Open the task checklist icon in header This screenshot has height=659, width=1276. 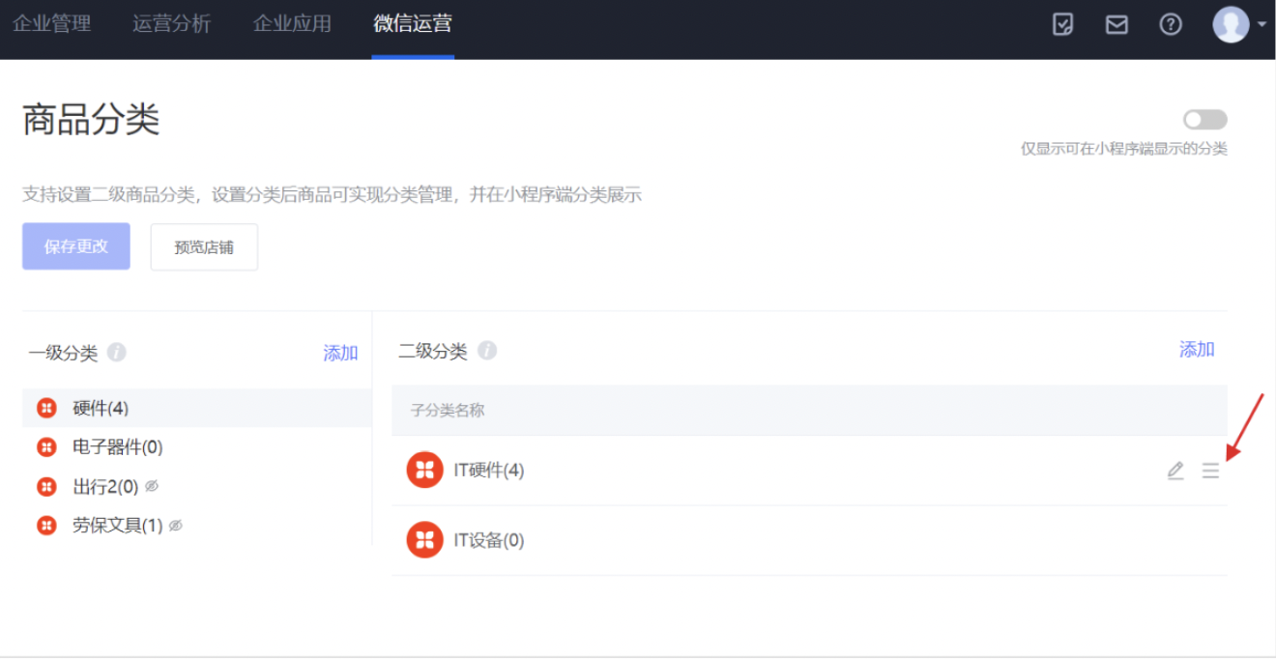[x=1062, y=25]
